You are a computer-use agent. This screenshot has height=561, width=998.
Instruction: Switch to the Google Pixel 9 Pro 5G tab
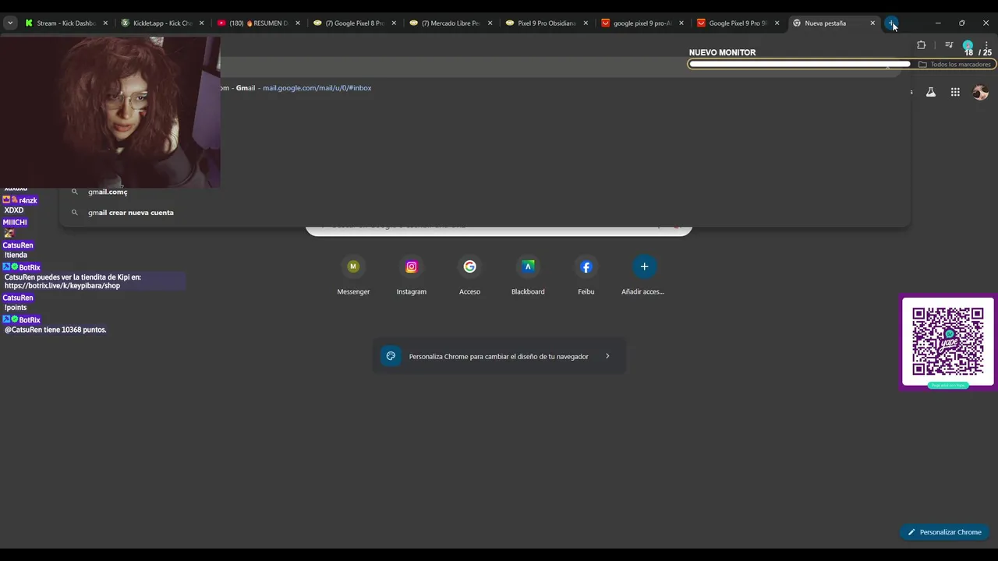click(x=738, y=23)
